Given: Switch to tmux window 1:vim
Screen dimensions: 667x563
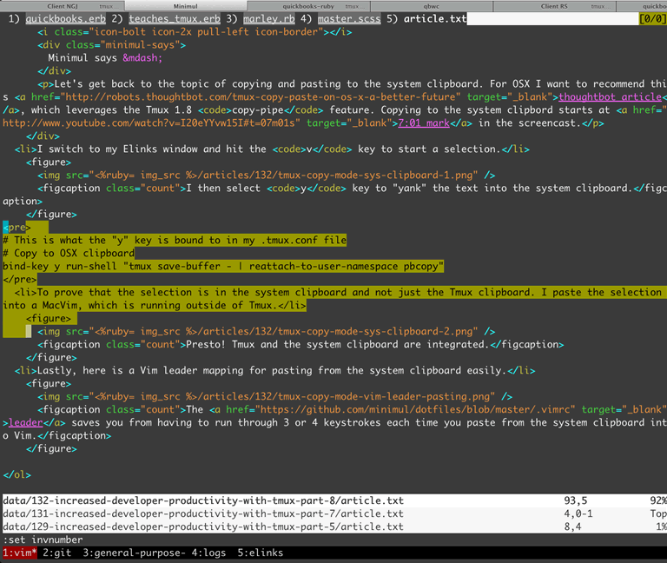Looking at the screenshot, I should point(20,553).
